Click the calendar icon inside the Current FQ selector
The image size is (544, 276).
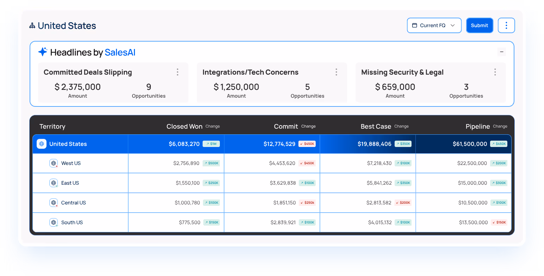point(415,25)
